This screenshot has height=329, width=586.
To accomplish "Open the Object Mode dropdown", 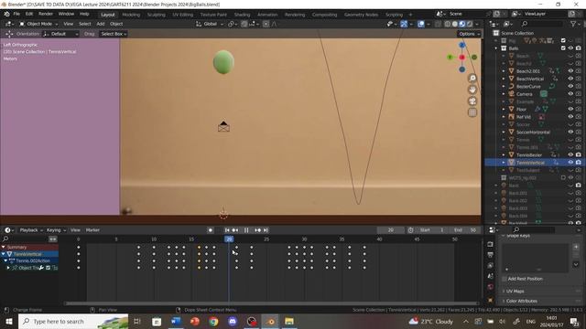I will point(38,24).
